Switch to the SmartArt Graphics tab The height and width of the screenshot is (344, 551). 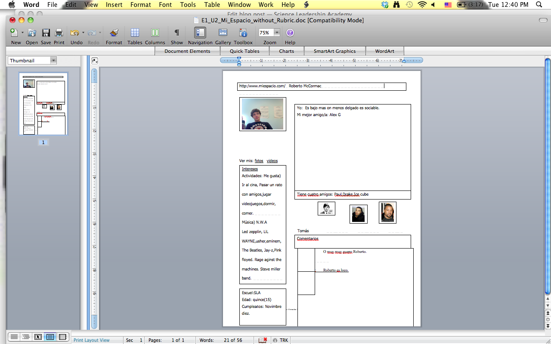(334, 51)
